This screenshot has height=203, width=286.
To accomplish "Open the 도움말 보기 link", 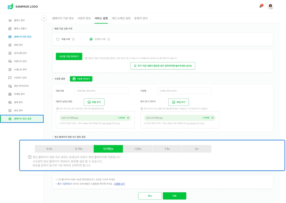I will (119, 184).
